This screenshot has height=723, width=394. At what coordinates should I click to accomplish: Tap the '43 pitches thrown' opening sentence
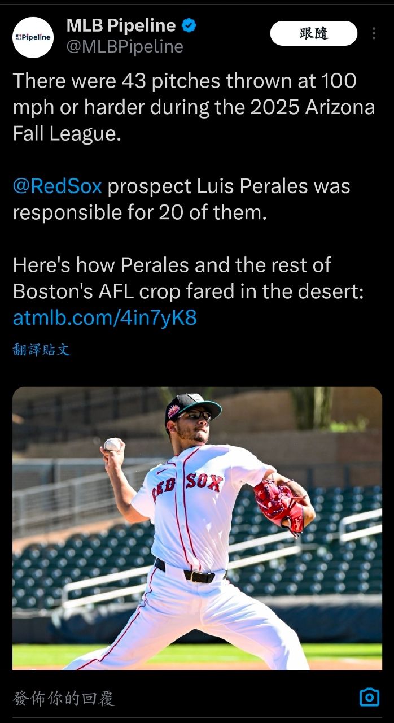coord(184,81)
